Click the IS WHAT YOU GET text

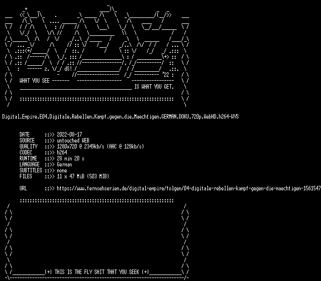pyautogui.click(x=154, y=87)
